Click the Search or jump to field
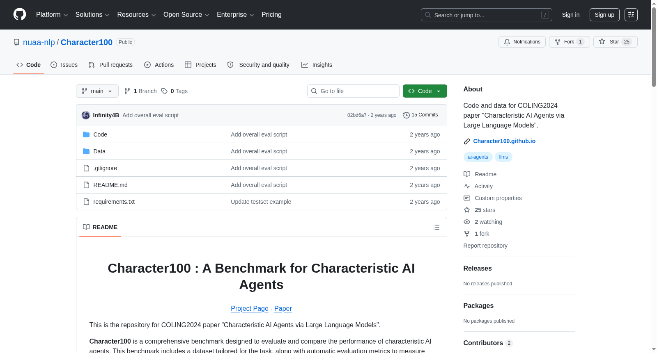657x353 pixels. coord(487,15)
